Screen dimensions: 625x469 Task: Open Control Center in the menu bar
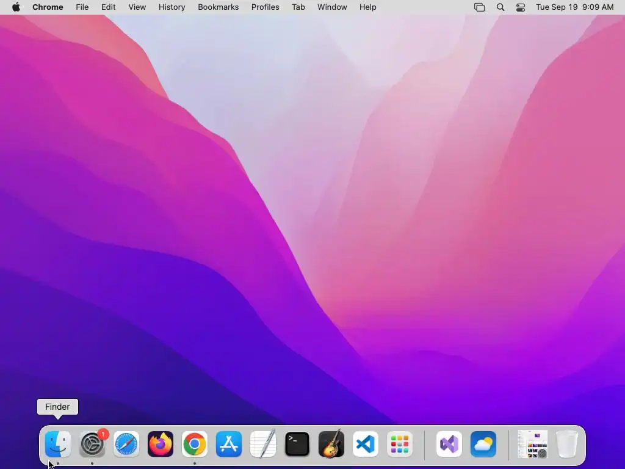[x=521, y=7]
